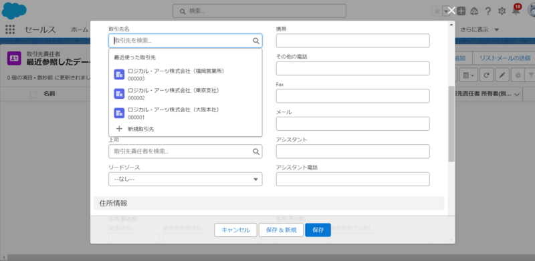Focus the 取引先責任者を検索 lookup field

(185, 152)
